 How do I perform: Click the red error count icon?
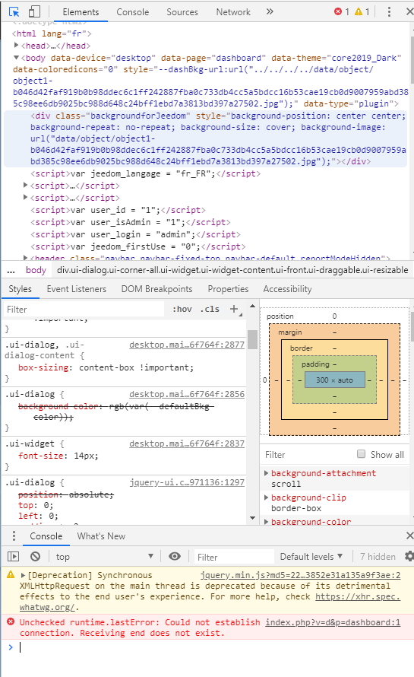point(338,11)
